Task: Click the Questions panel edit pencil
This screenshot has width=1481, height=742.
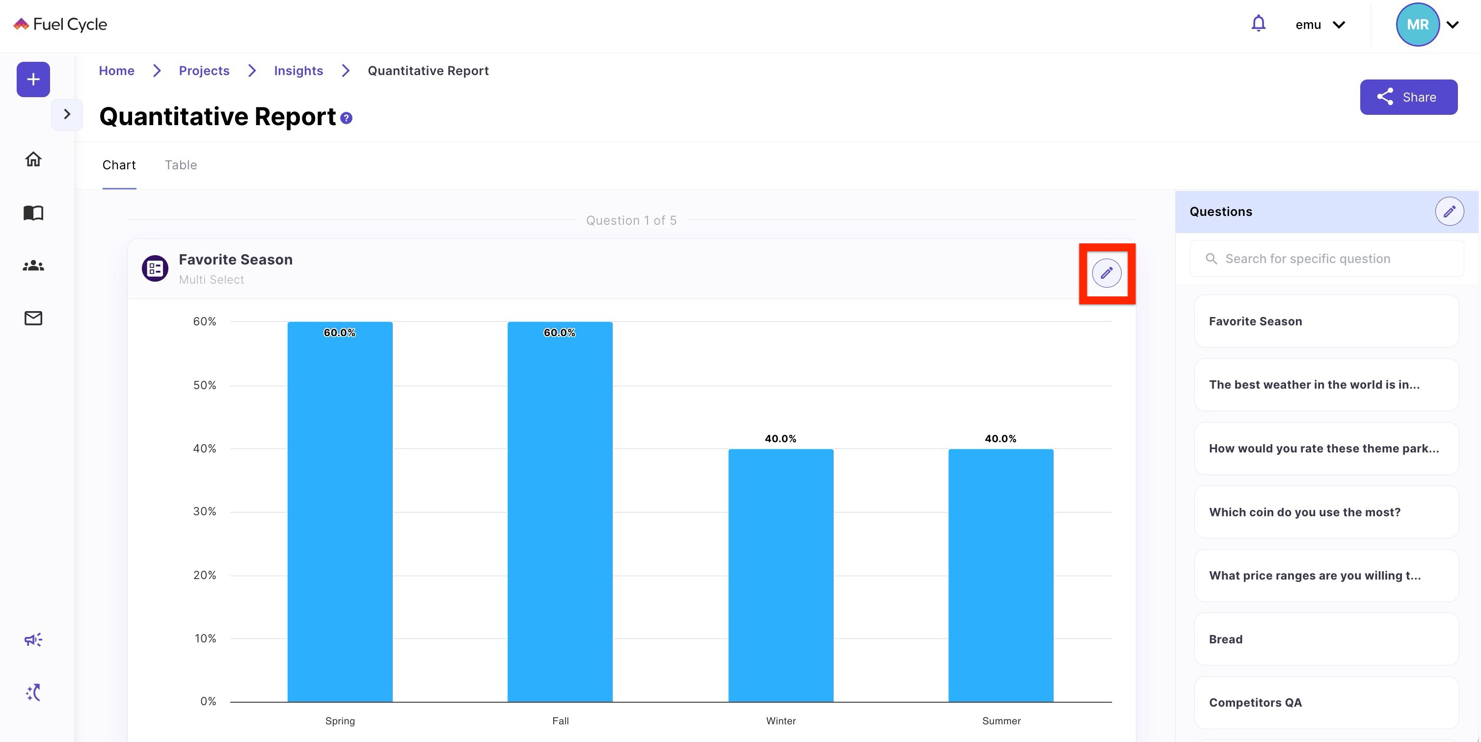Action: (x=1449, y=212)
